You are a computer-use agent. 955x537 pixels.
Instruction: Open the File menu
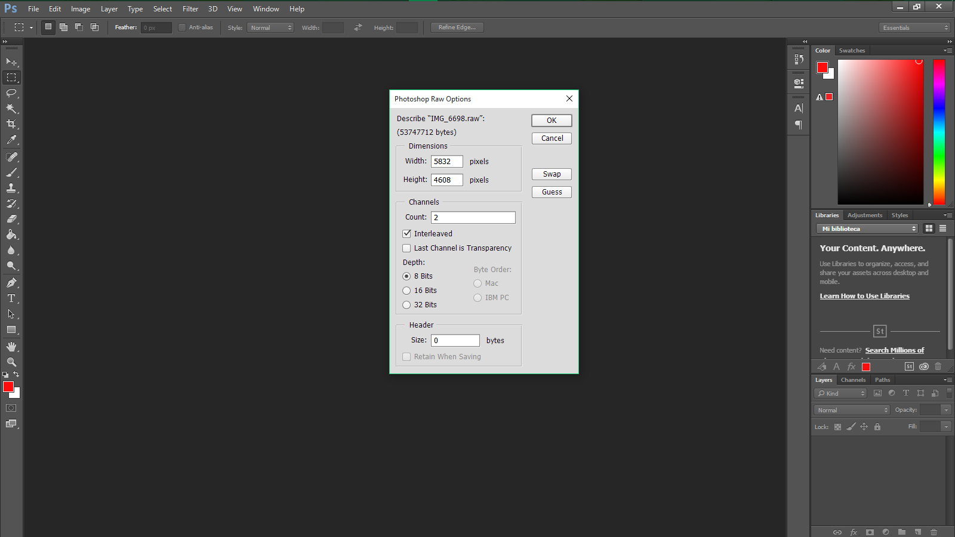point(33,9)
